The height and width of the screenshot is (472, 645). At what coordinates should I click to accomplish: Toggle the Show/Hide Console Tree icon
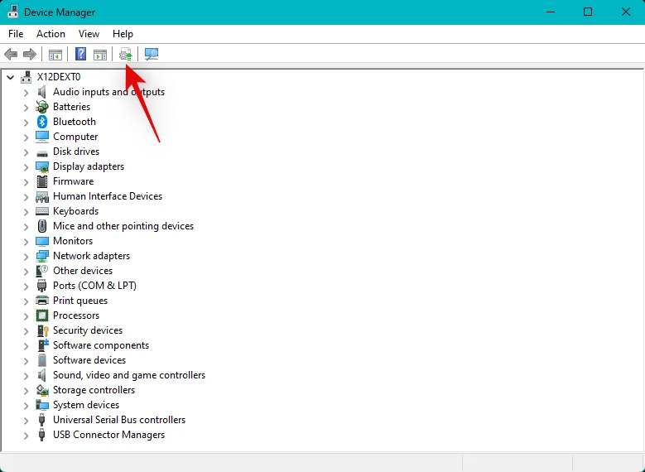point(55,55)
